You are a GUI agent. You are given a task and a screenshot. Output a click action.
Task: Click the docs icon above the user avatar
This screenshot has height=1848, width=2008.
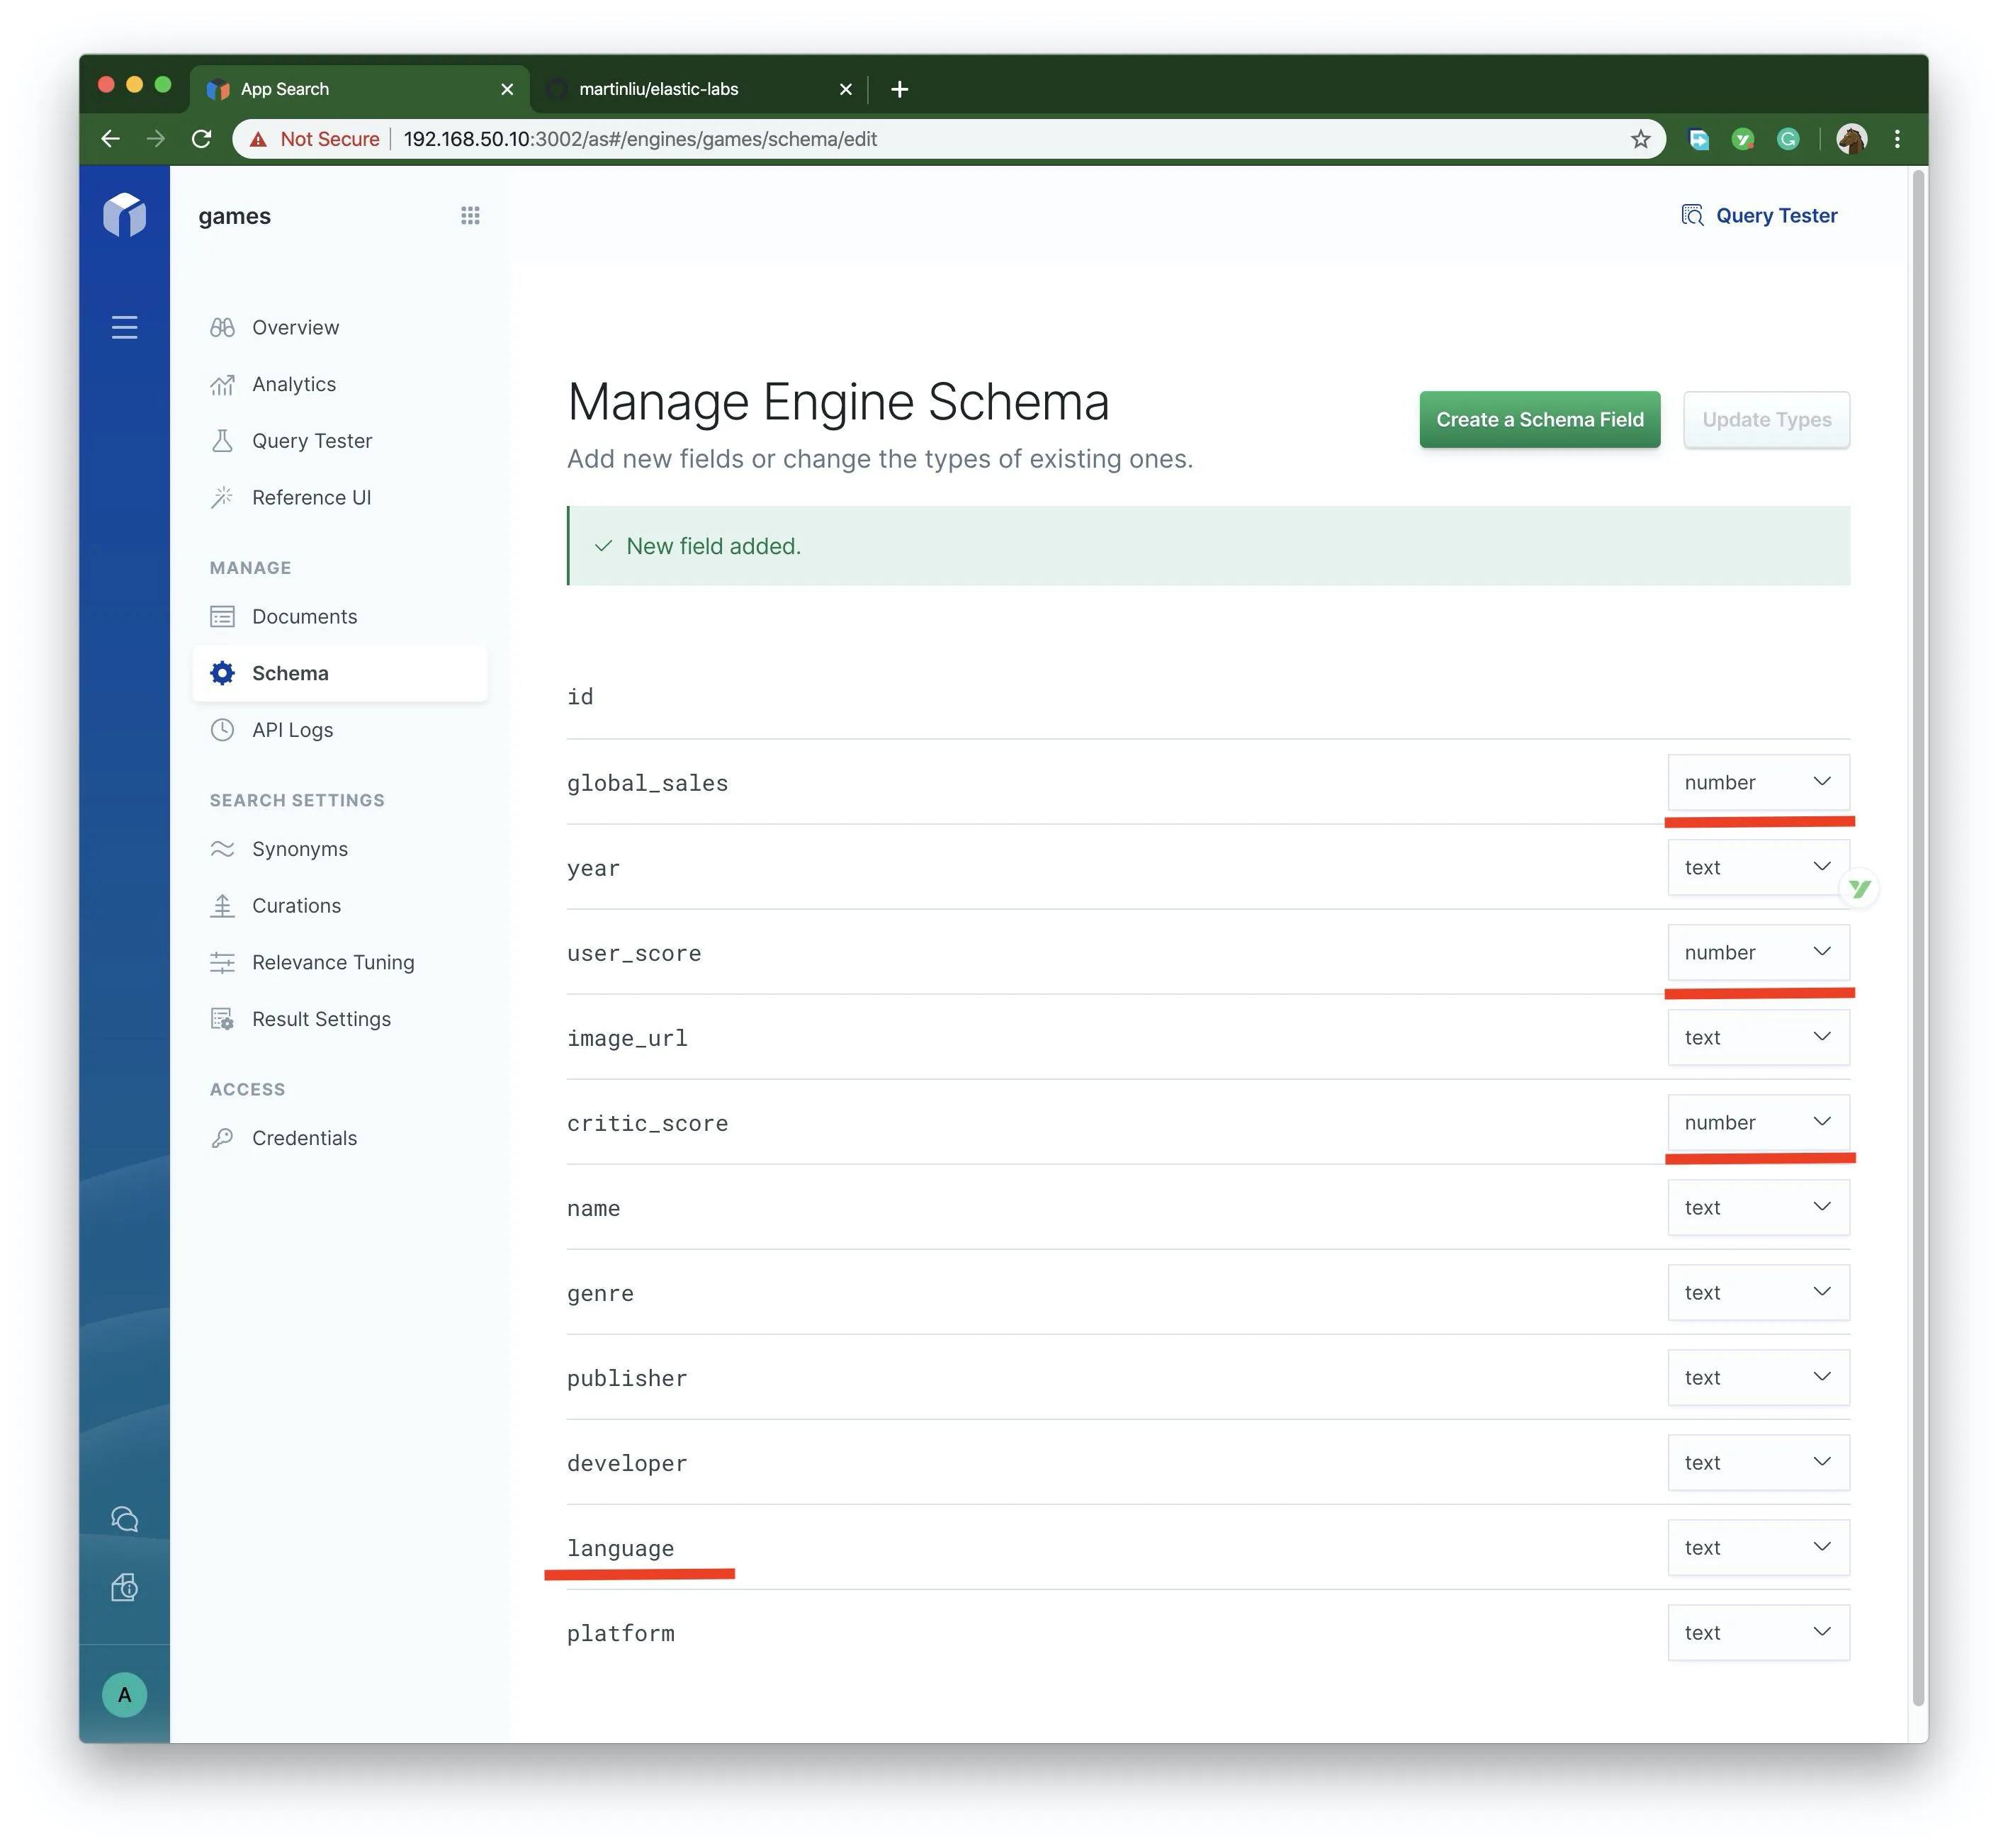[124, 1587]
